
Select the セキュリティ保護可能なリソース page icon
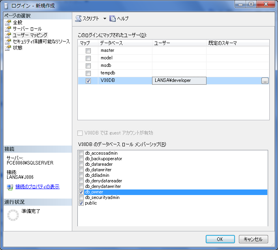(x=8, y=42)
